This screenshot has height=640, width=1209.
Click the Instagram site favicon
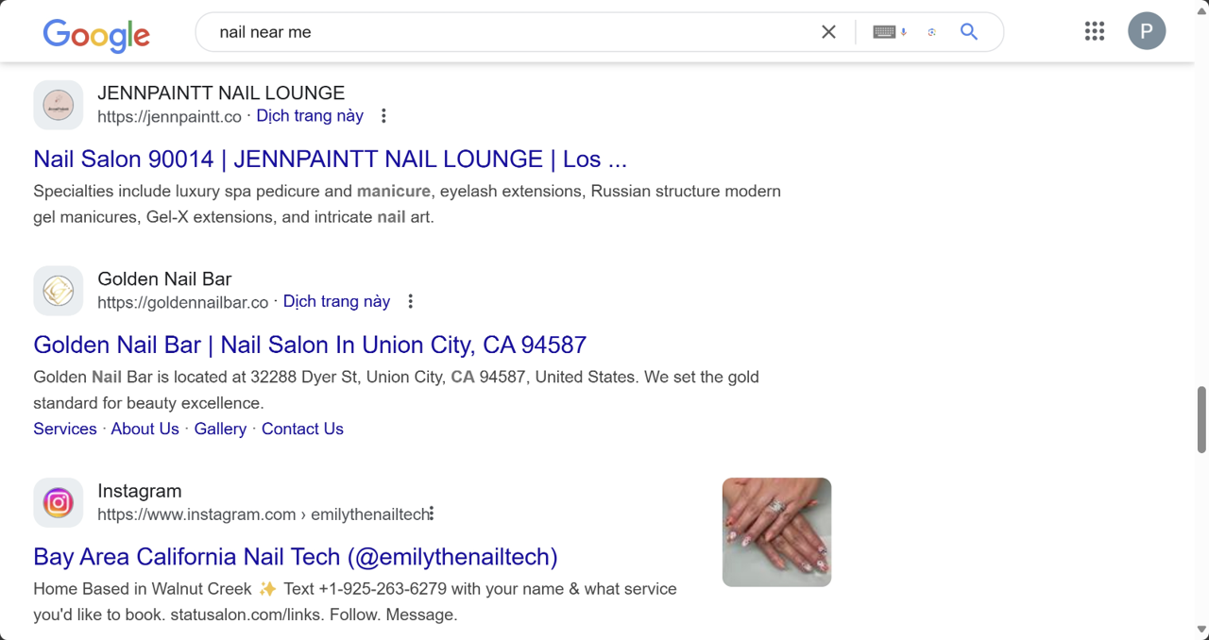click(x=59, y=502)
